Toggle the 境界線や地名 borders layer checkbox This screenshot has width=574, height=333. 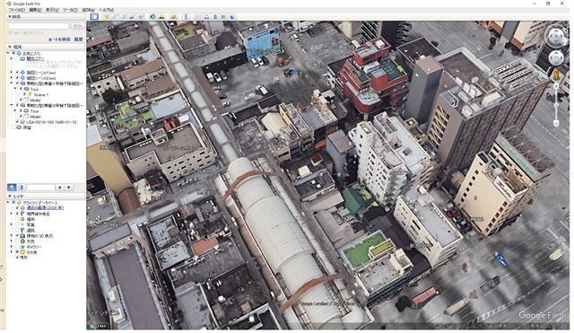[x=17, y=214]
